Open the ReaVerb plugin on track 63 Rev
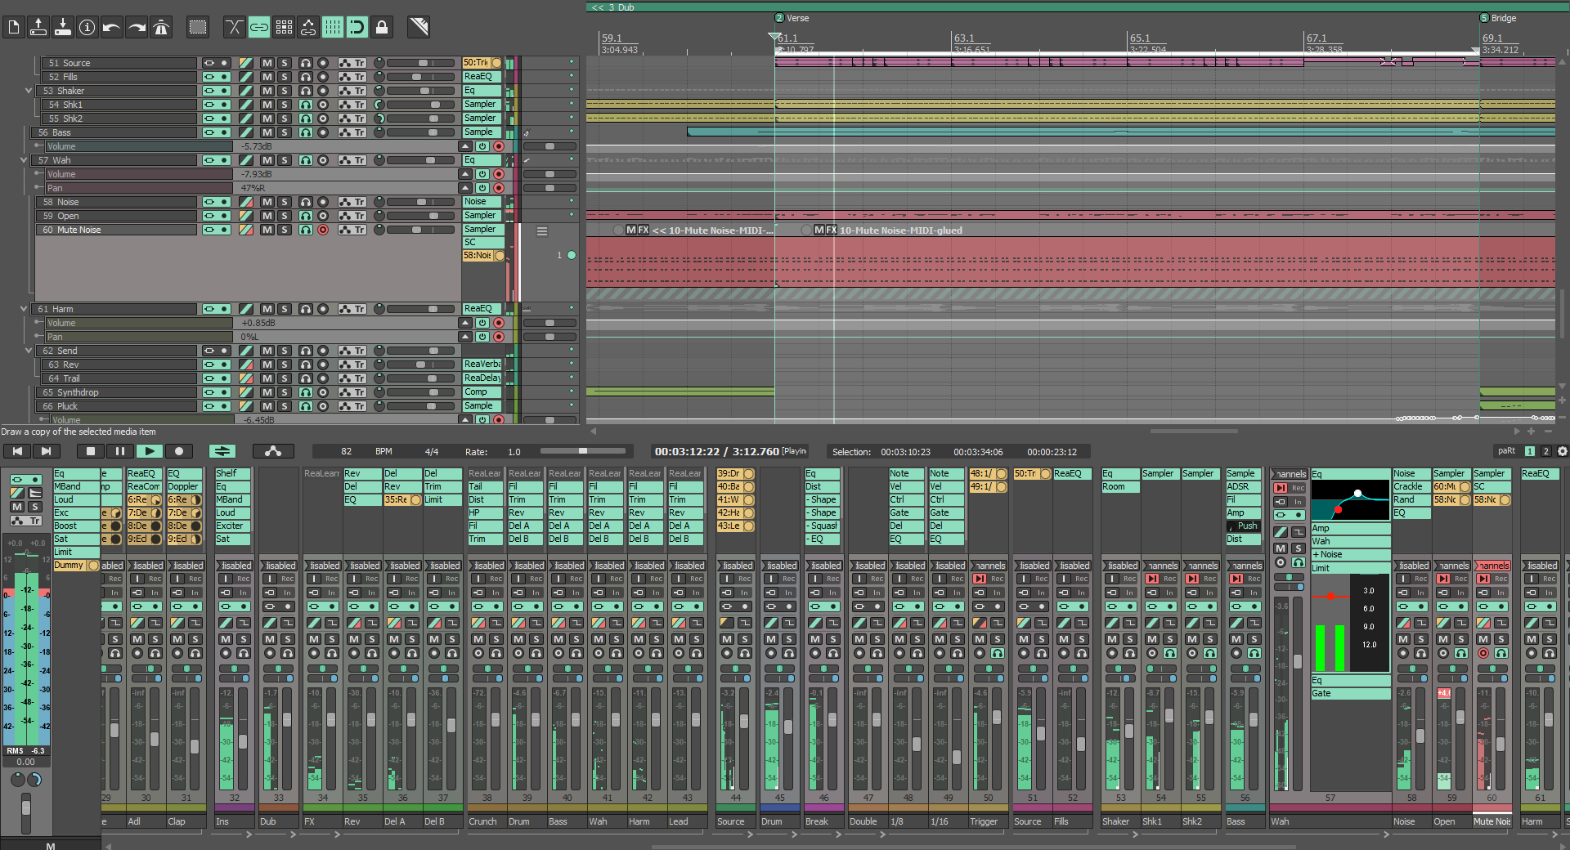This screenshot has height=850, width=1570. [482, 365]
